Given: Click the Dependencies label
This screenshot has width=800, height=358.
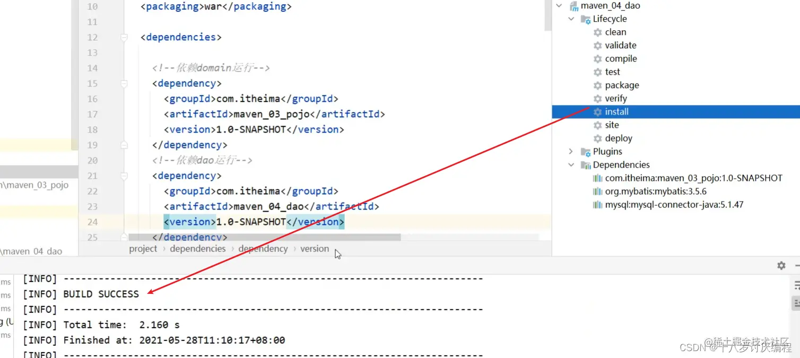Looking at the screenshot, I should (621, 164).
